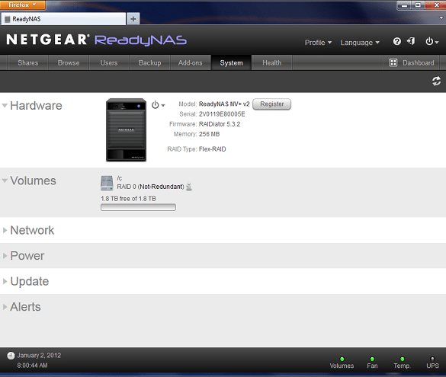Switch to the Backup tab

149,62
